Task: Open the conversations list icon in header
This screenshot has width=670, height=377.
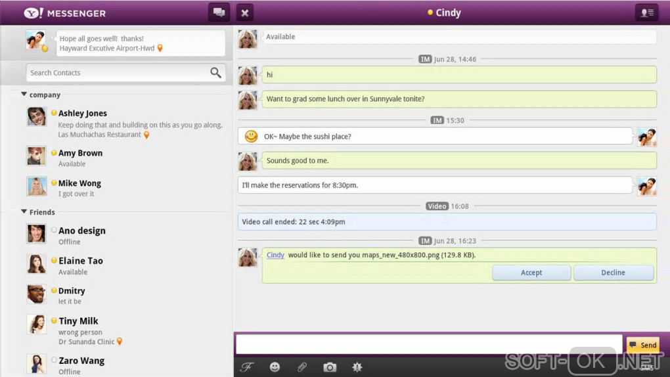Action: 219,12
